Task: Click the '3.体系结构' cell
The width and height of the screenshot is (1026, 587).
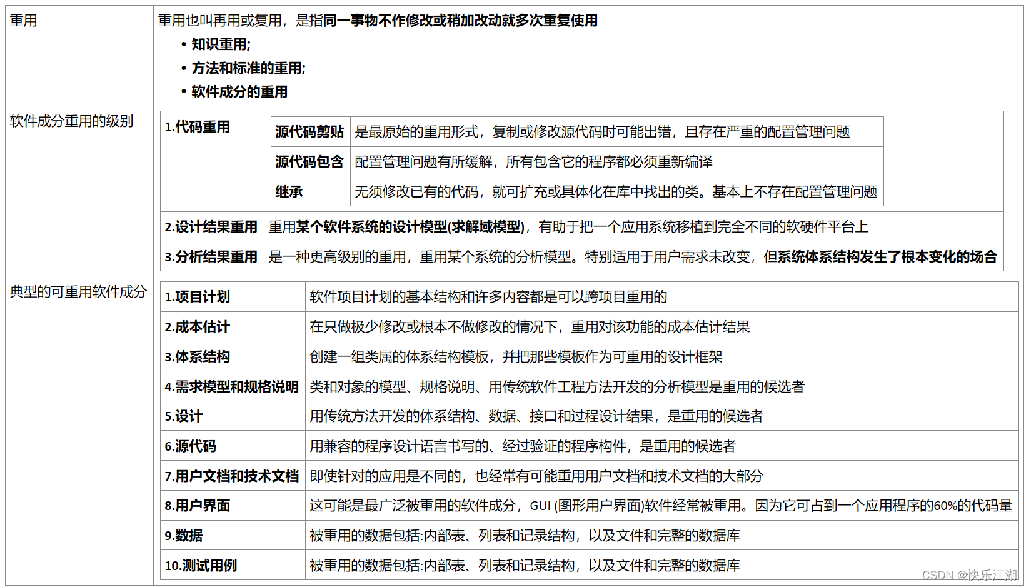Action: tap(233, 357)
